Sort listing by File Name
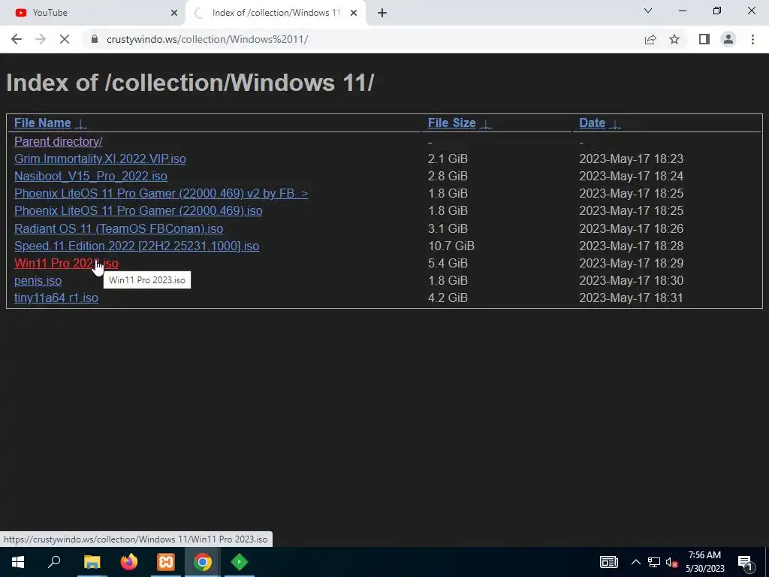This screenshot has width=769, height=577. coord(42,122)
